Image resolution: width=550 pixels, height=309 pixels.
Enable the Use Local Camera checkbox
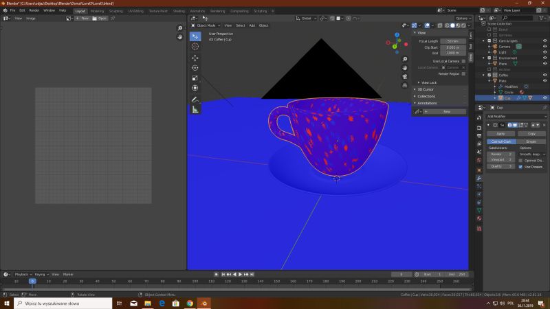(463, 61)
